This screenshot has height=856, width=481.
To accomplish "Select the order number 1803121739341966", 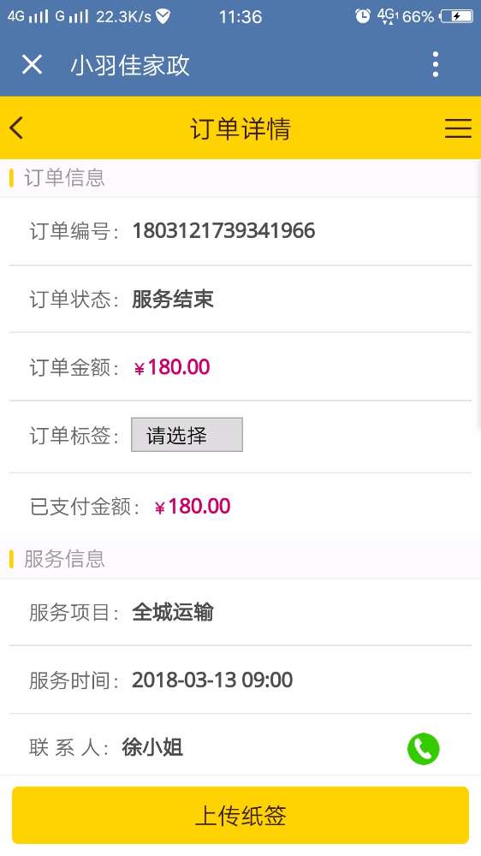I will (x=224, y=230).
